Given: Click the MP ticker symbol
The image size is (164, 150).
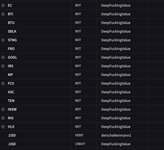Looking at the screenshot, I should click(x=10, y=75).
